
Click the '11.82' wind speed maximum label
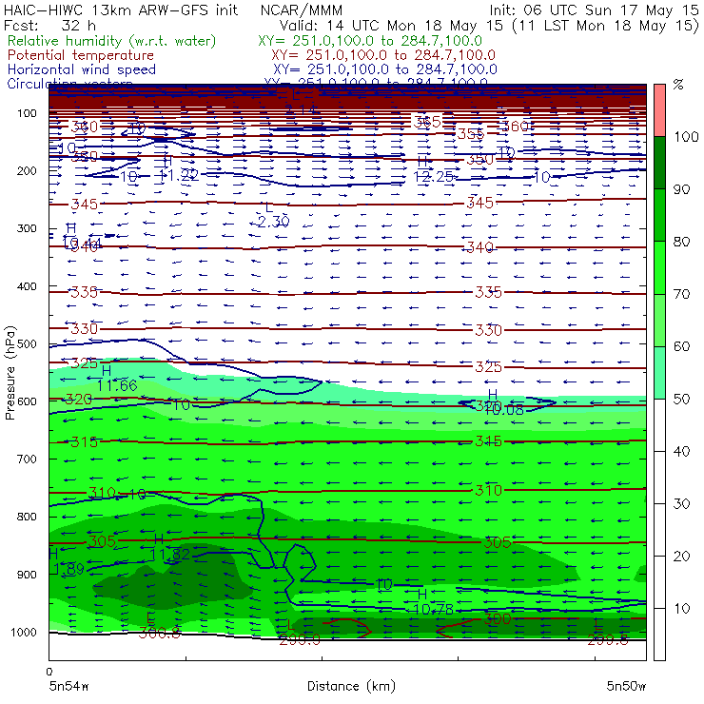pos(169,554)
